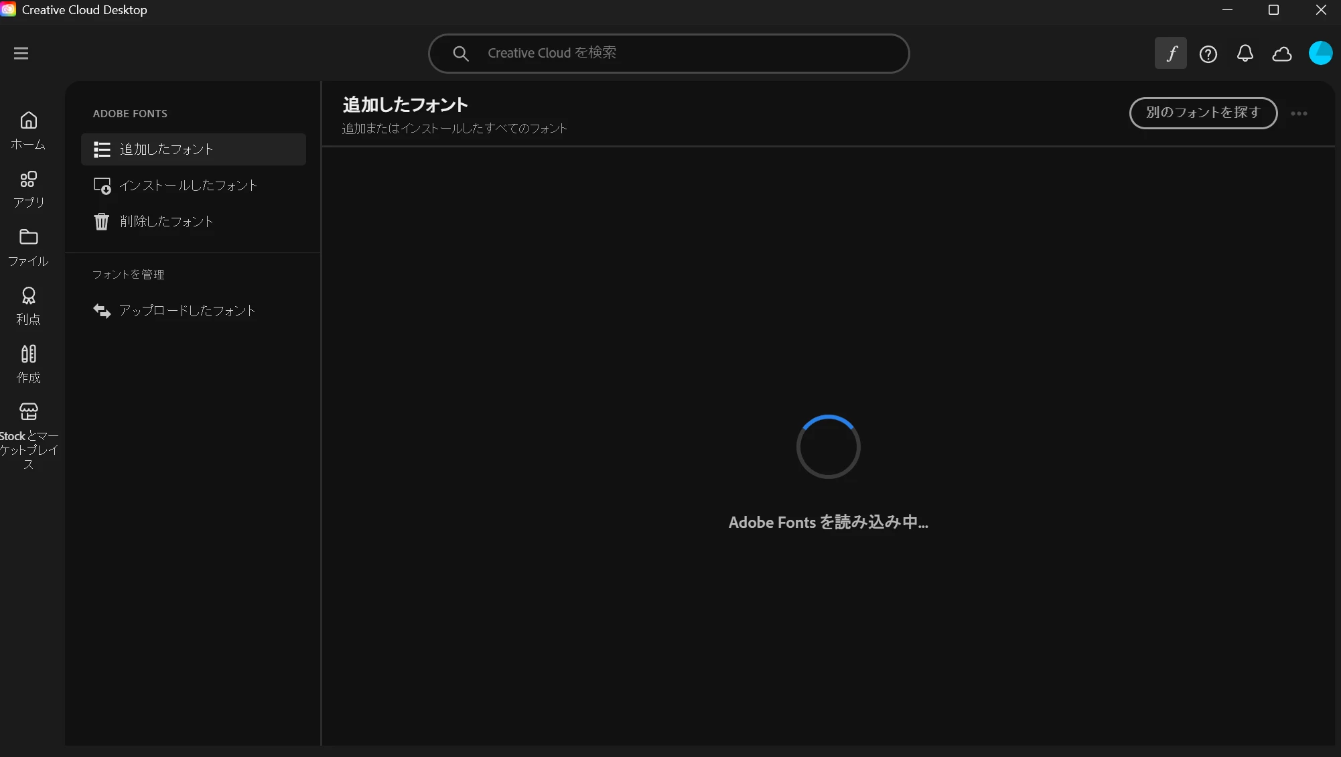The width and height of the screenshot is (1341, 757).
Task: Open アプリ (Apps) in sidebar
Action: point(28,189)
